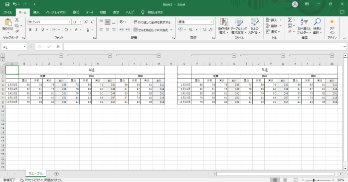This screenshot has height=182, width=348.
Task: Toggle left text alignment
Action: pos(101,30)
